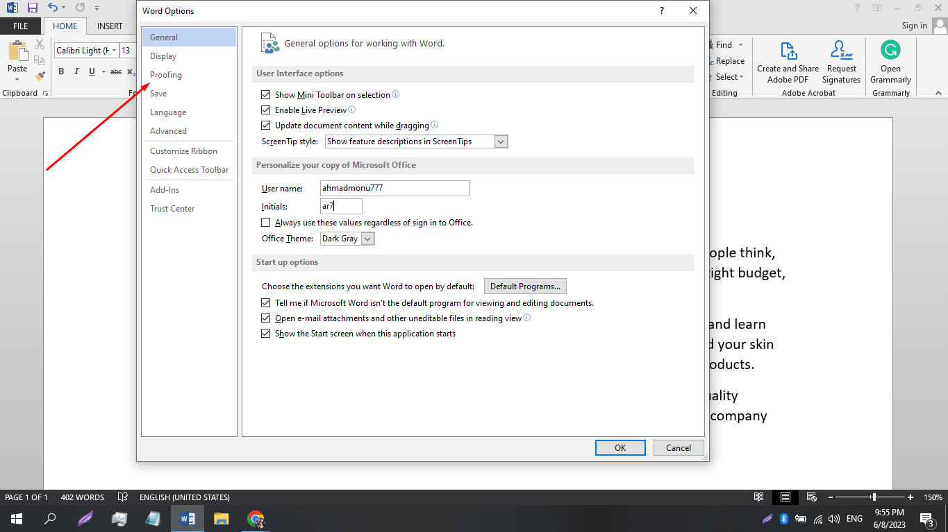Open Windows Start menu

[17, 519]
